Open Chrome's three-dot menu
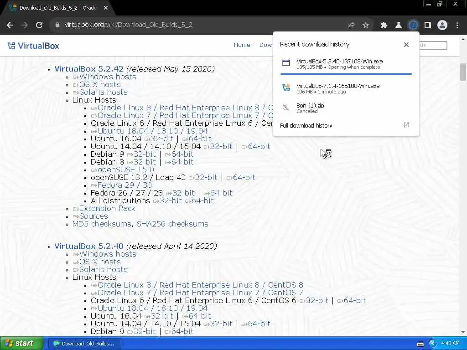Image resolution: width=467 pixels, height=350 pixels. [457, 26]
